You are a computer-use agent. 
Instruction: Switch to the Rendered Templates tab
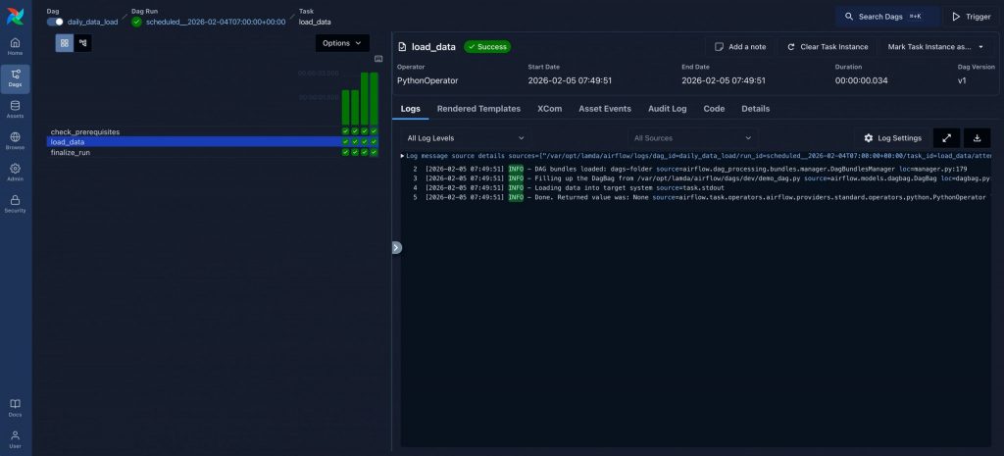478,109
